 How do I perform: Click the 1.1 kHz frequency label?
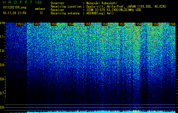pyautogui.click(x=2, y=37)
